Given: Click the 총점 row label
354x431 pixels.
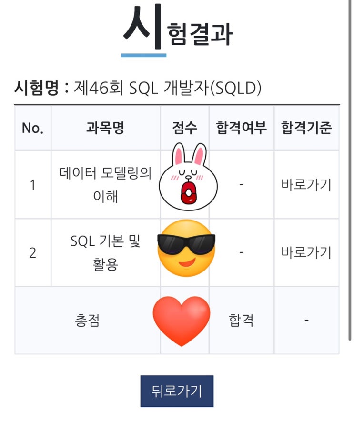Looking at the screenshot, I should click(x=87, y=321).
